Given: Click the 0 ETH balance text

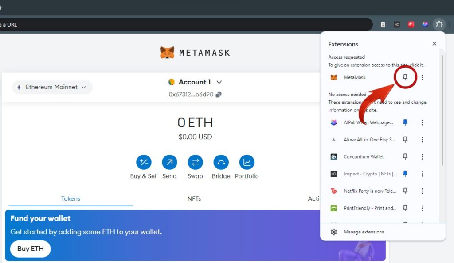Looking at the screenshot, I should pos(195,123).
